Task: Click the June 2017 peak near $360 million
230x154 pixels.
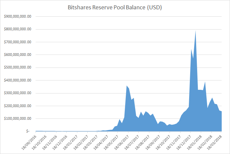Action: click(x=126, y=86)
